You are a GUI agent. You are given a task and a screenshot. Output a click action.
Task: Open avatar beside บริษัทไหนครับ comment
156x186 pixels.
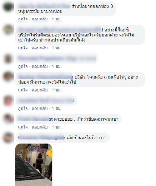pyautogui.click(x=8, y=77)
